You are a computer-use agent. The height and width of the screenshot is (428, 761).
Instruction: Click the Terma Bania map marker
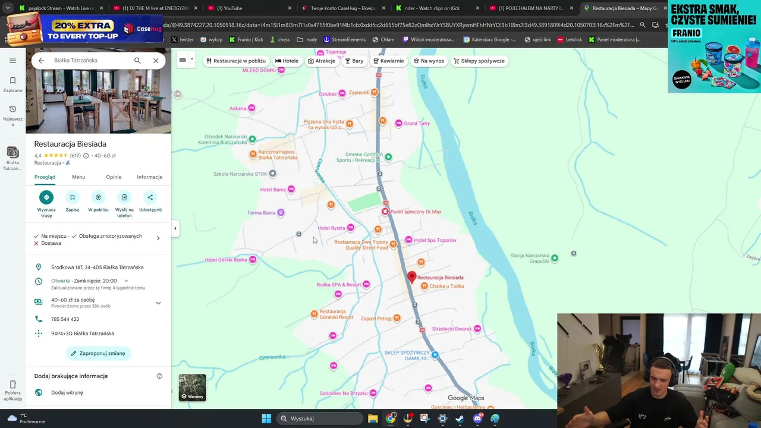click(x=281, y=213)
